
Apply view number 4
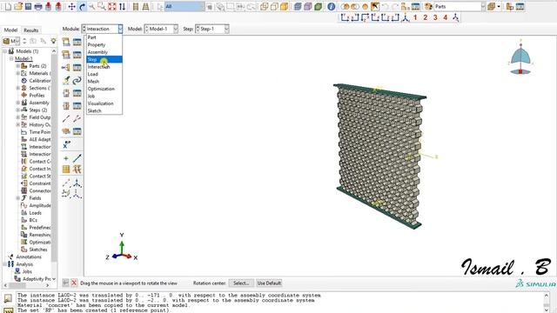(x=445, y=17)
